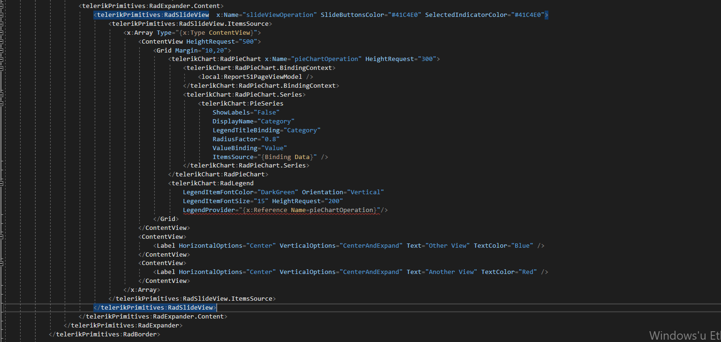Collapse the RadExpander.Content opening tag region
This screenshot has width=721, height=342.
tap(2, 6)
